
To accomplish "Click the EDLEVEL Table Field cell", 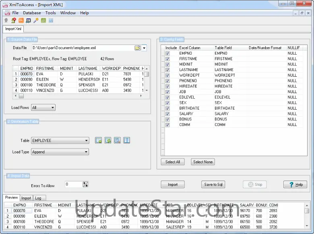I will point(230,97).
